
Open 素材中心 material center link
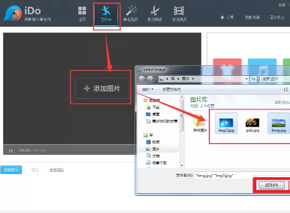click(x=277, y=18)
